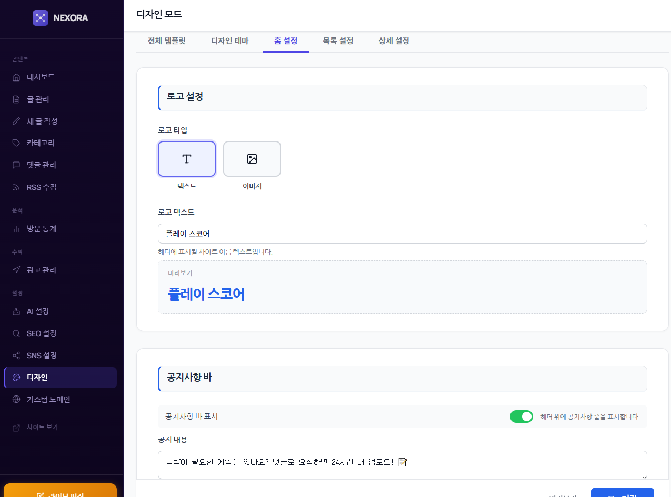This screenshot has height=497, width=671.
Task: Open AI 설정 robot icon
Action: click(16, 311)
